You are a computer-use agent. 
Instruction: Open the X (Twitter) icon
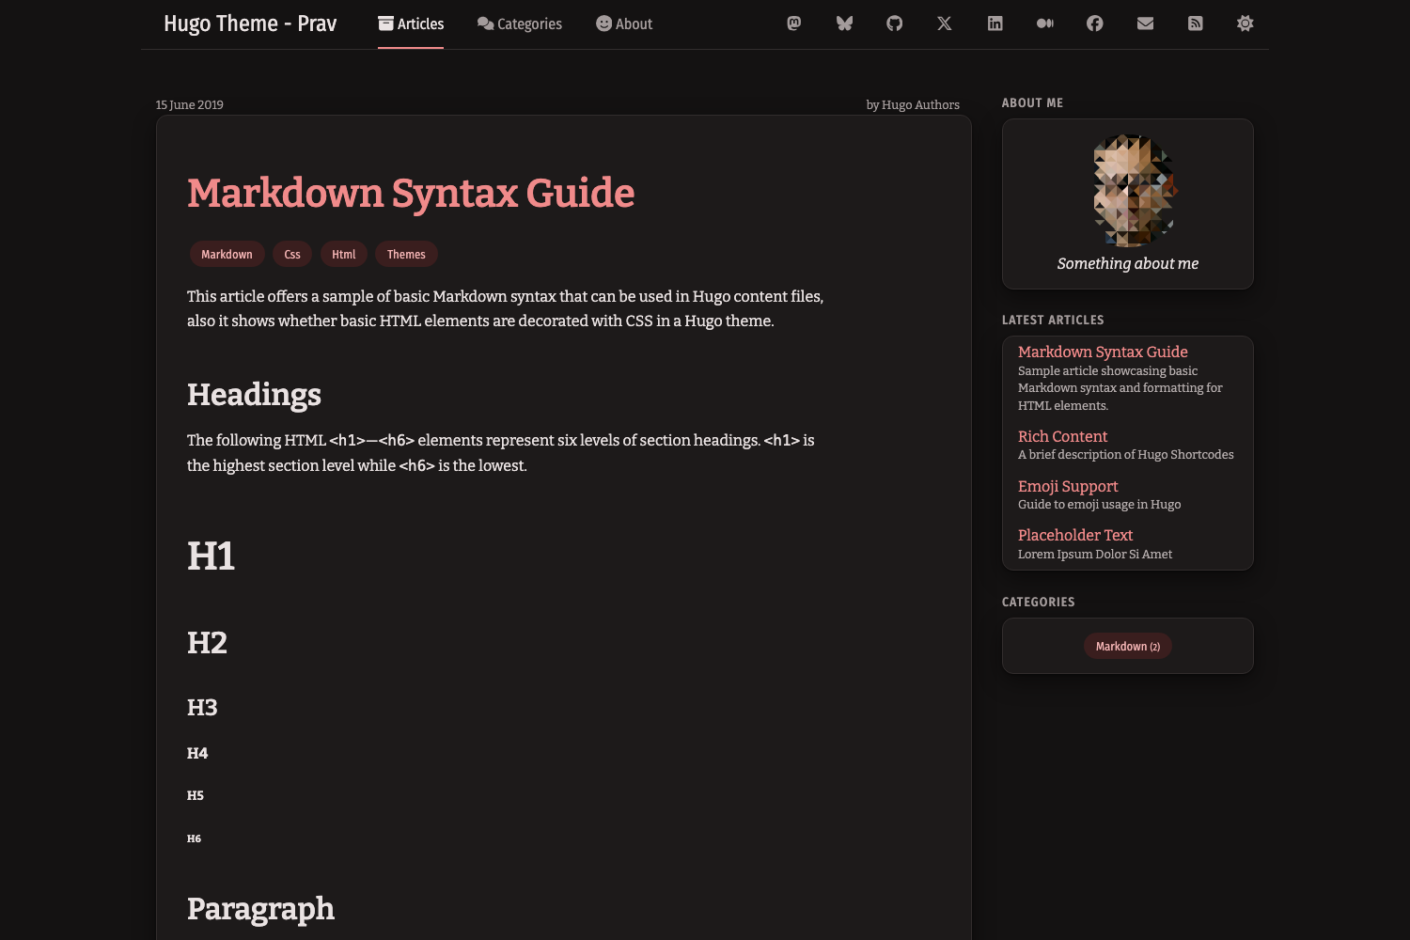click(x=945, y=23)
